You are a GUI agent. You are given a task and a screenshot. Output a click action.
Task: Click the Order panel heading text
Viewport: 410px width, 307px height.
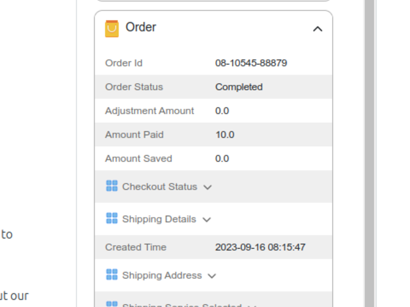point(141,27)
